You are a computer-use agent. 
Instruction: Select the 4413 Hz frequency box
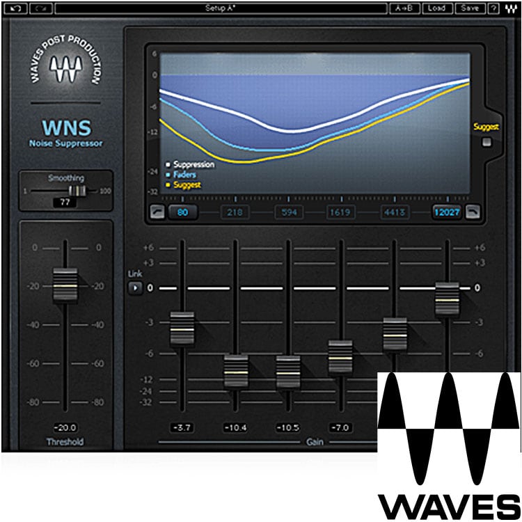coord(394,212)
